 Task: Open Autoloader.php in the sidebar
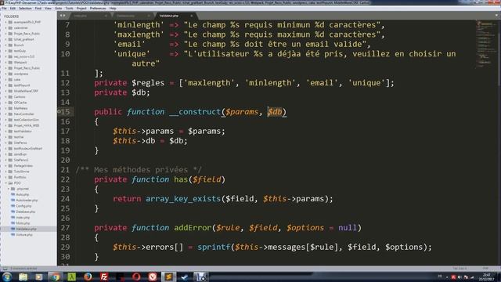click(x=27, y=201)
